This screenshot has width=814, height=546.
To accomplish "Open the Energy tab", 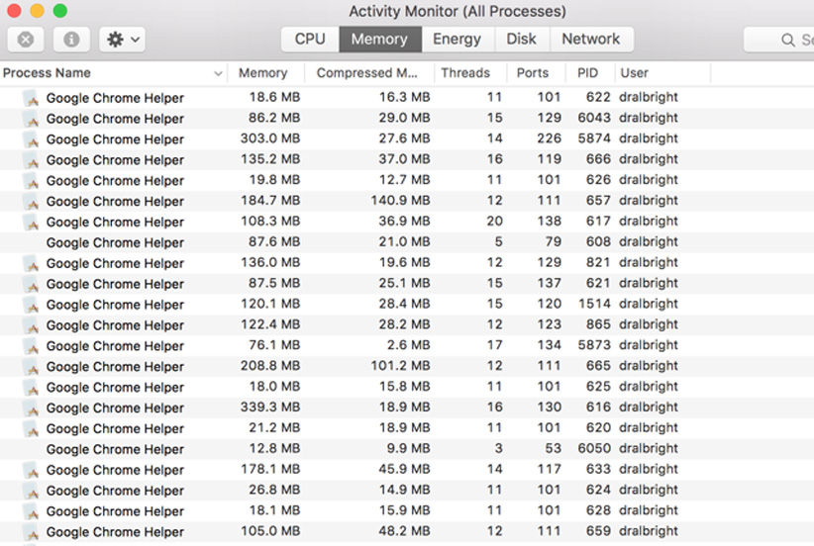I will (x=457, y=40).
